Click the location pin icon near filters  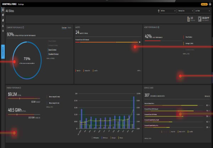(158, 11)
